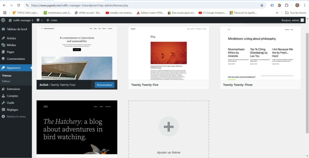Screen dimensions: 309x158
Task: Open Bonjour, admin account menu
Action: (293, 20)
